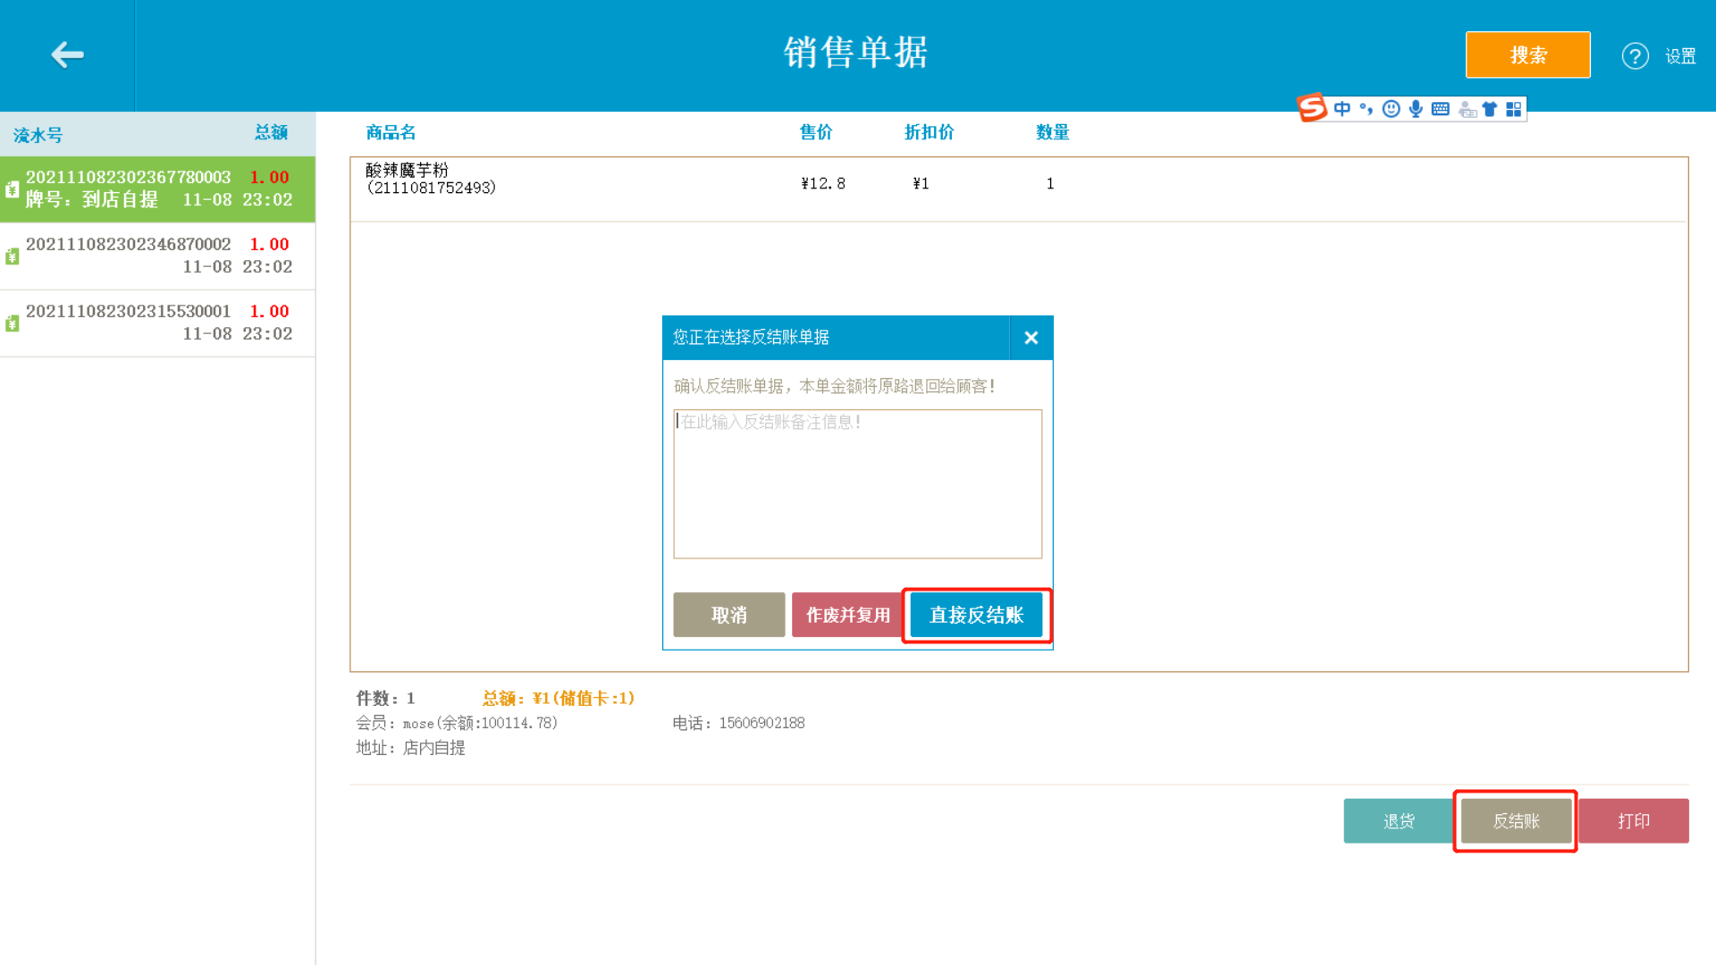Image resolution: width=1716 pixels, height=965 pixels.
Task: Click the 作废并复用 button
Action: (x=847, y=615)
